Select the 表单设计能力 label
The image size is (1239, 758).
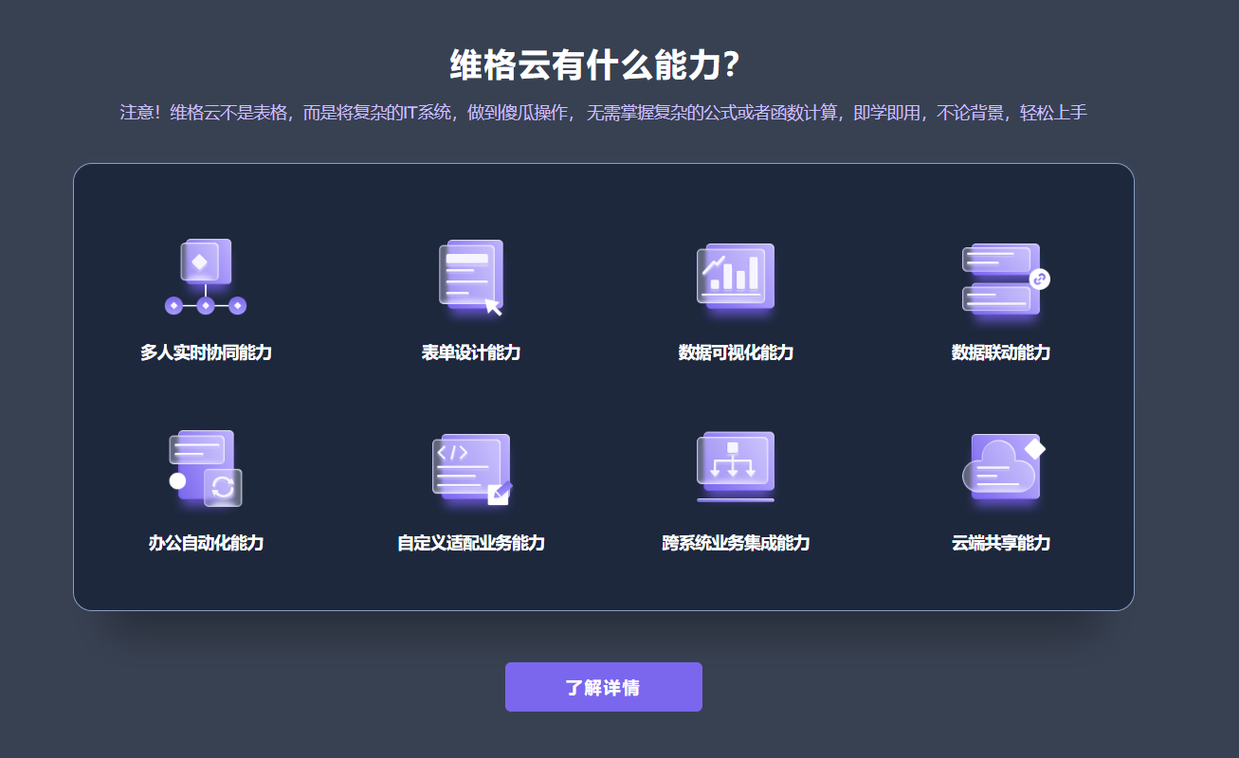471,352
